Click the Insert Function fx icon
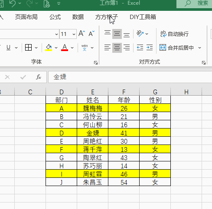The image size is (212, 209). pos(39,77)
